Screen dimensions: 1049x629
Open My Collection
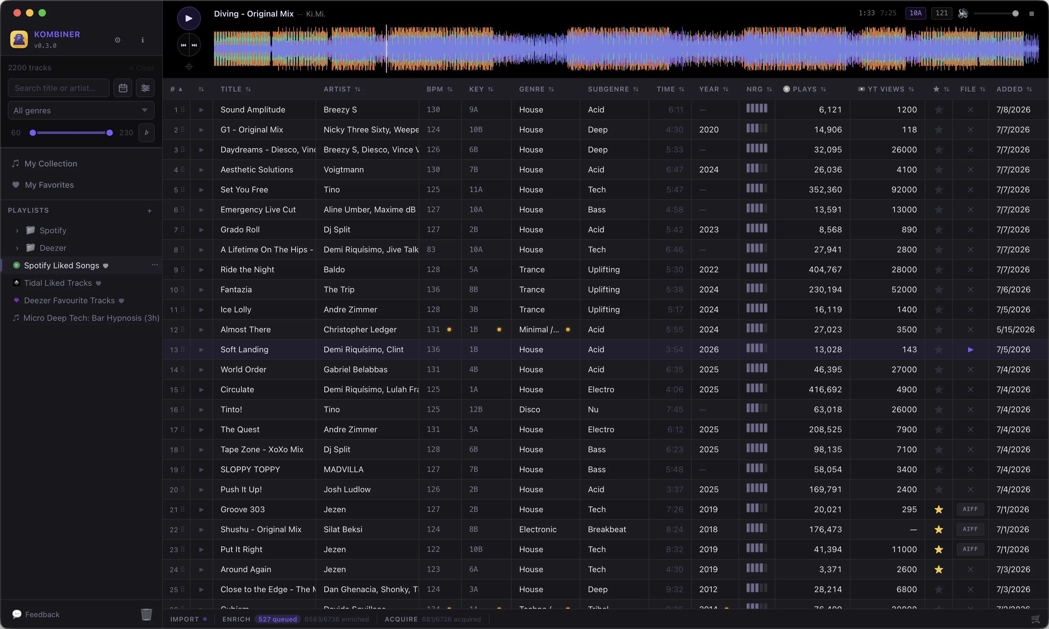click(51, 164)
